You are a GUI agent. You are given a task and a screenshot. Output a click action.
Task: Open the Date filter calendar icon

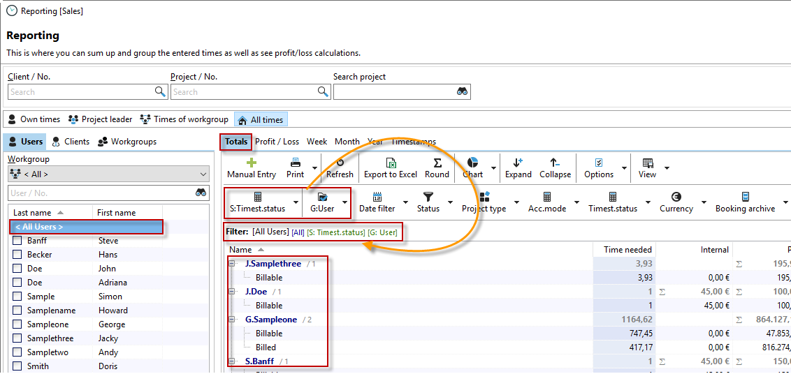[377, 197]
